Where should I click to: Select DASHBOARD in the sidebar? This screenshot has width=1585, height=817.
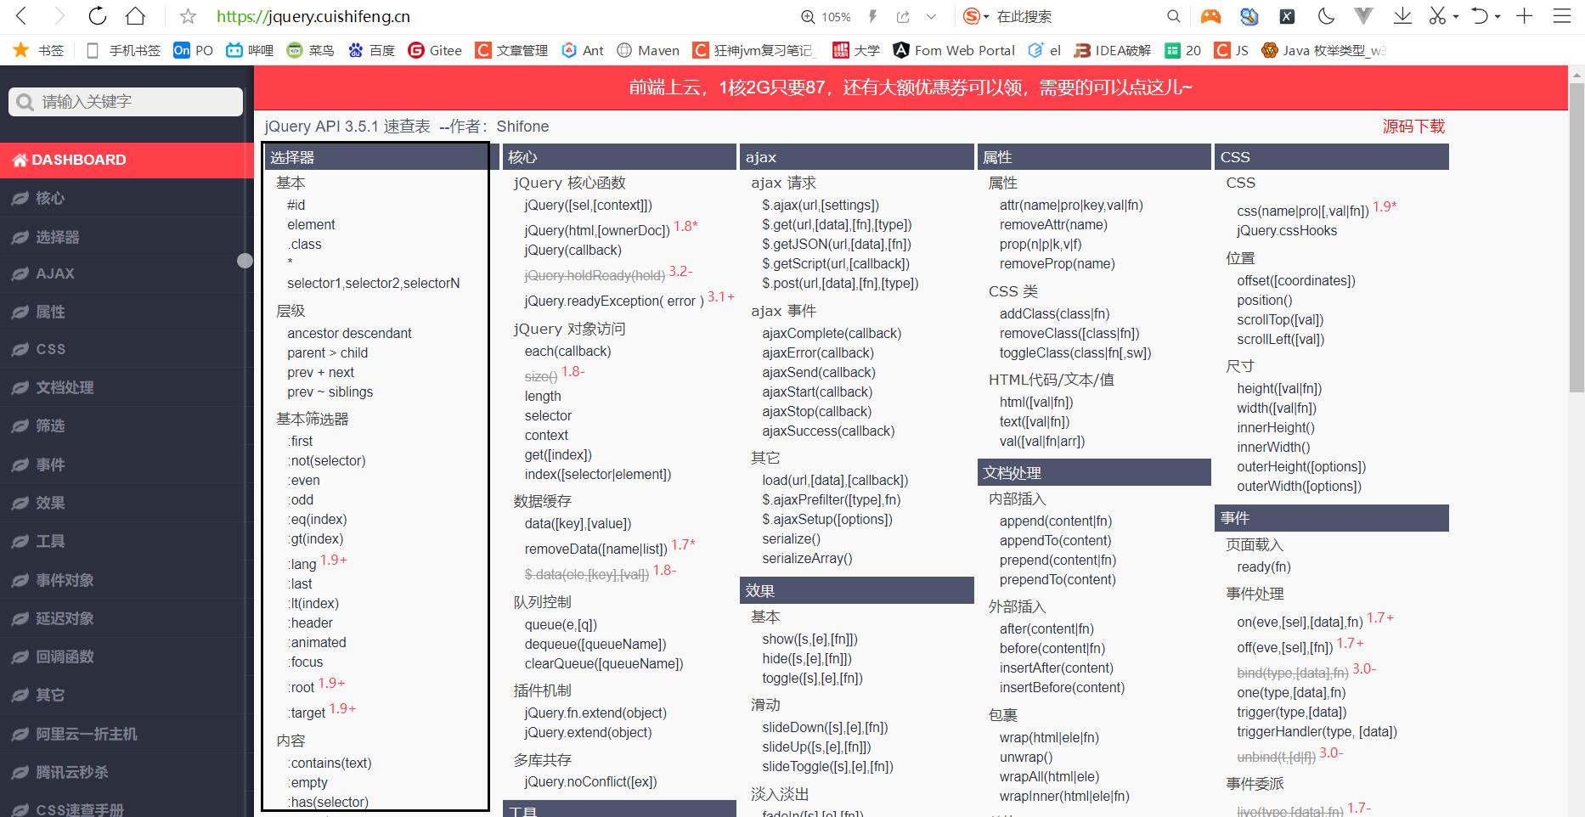[x=127, y=160]
